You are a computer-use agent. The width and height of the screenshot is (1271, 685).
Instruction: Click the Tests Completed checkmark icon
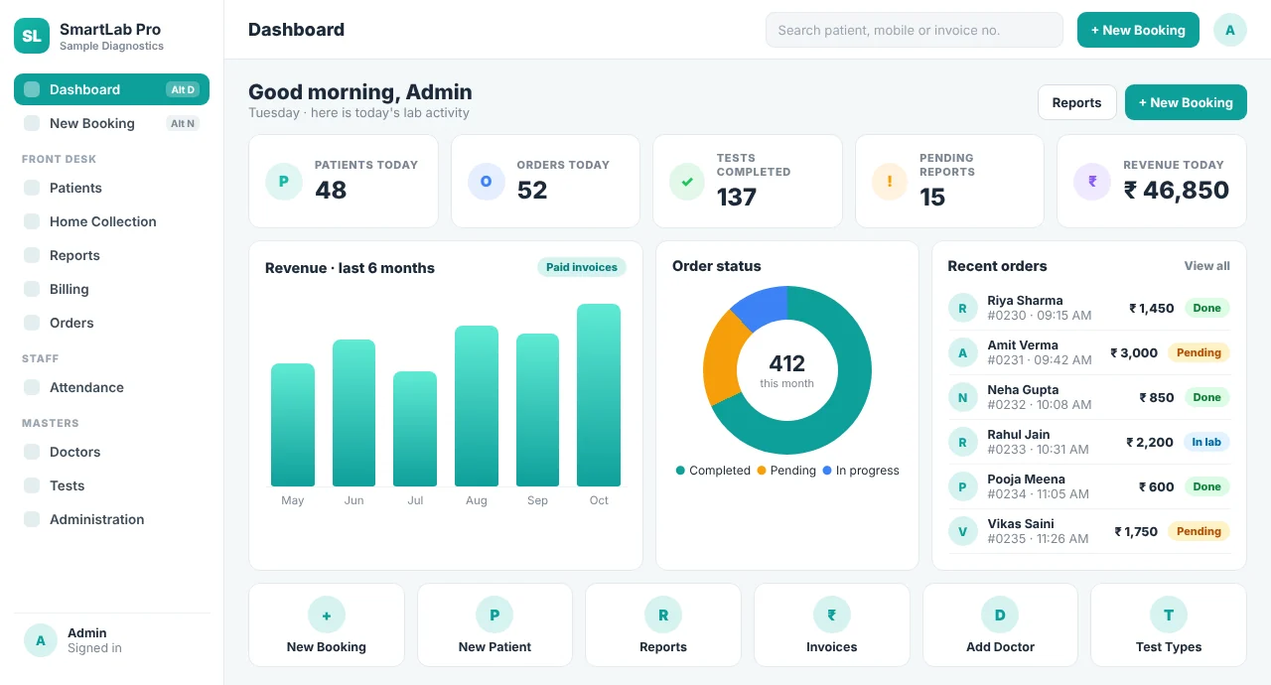tap(687, 182)
